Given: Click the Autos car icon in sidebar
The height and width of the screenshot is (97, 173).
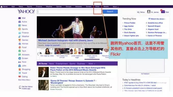Looking at the screenshot, I should [20, 22].
